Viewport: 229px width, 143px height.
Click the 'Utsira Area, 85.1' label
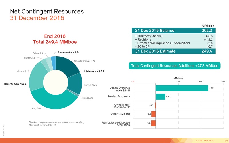(x=94, y=71)
